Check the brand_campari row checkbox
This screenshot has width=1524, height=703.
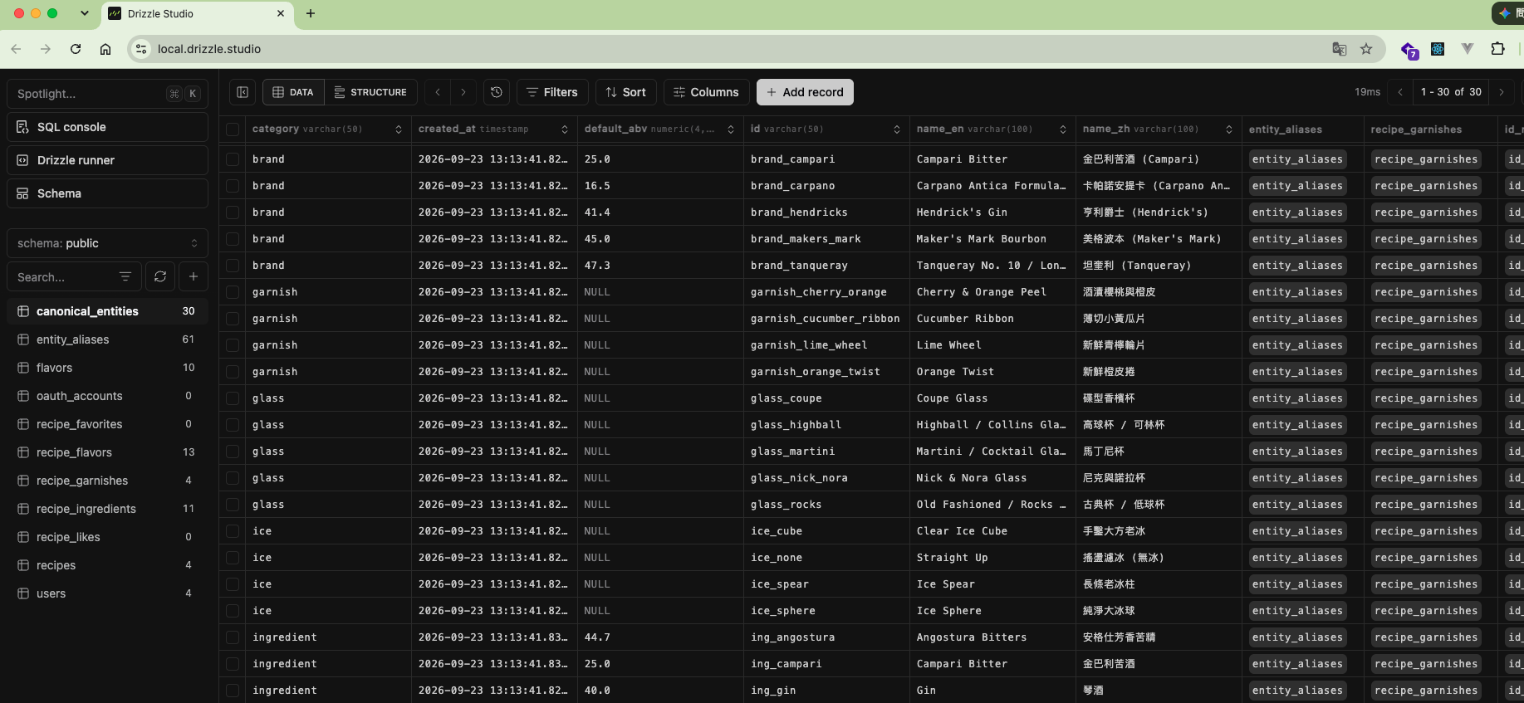233,159
